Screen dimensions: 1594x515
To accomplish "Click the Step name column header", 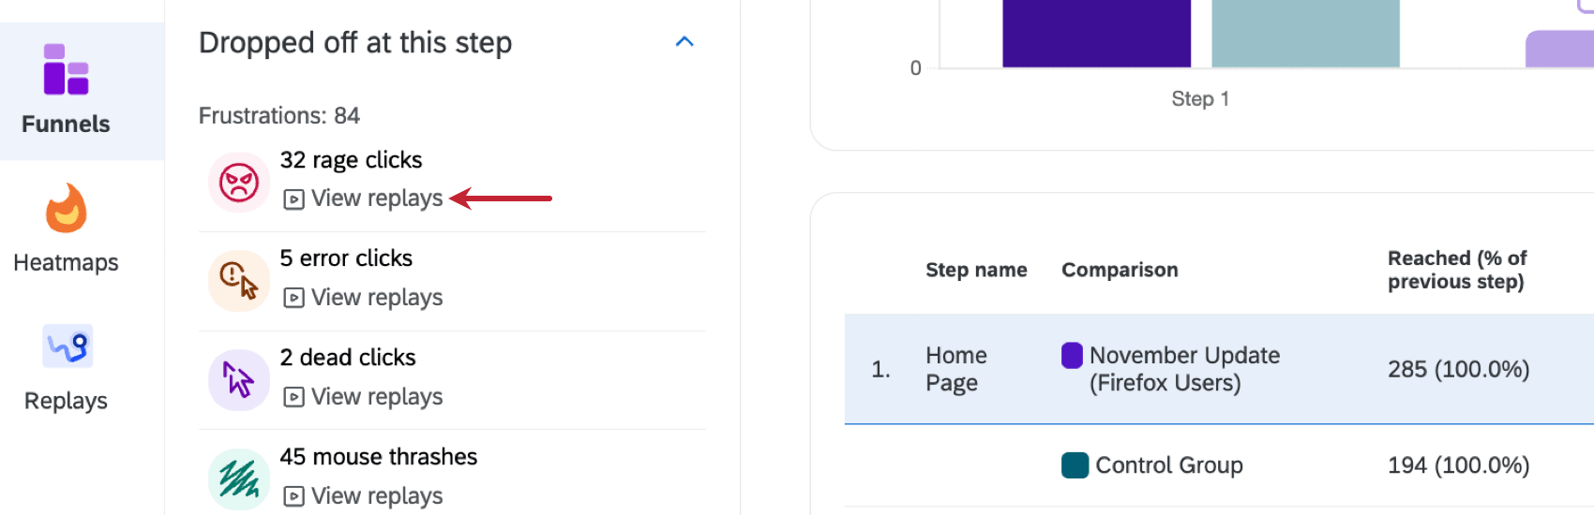I will [976, 270].
